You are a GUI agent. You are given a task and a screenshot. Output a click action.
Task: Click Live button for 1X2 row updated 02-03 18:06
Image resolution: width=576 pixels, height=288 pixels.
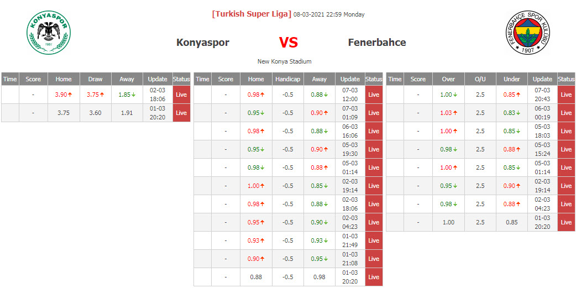click(x=181, y=95)
